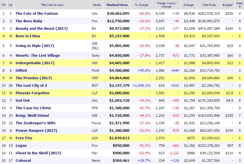Select the Power Rangers (2017) title
This screenshot has height=164, width=244.
tap(37, 130)
